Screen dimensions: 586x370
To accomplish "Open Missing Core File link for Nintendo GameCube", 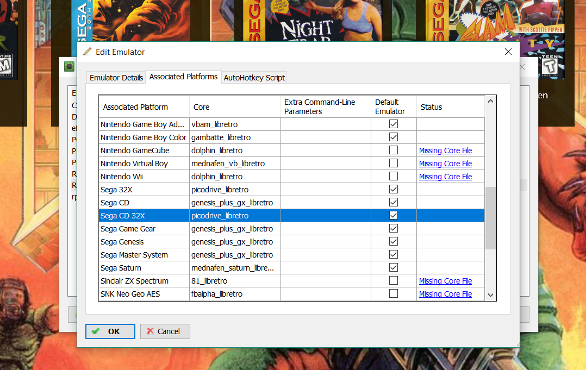I will tap(445, 150).
